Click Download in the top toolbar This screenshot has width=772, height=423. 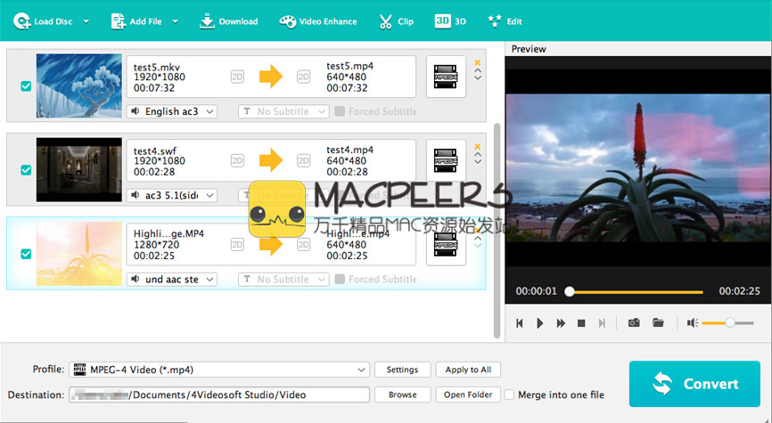click(228, 21)
